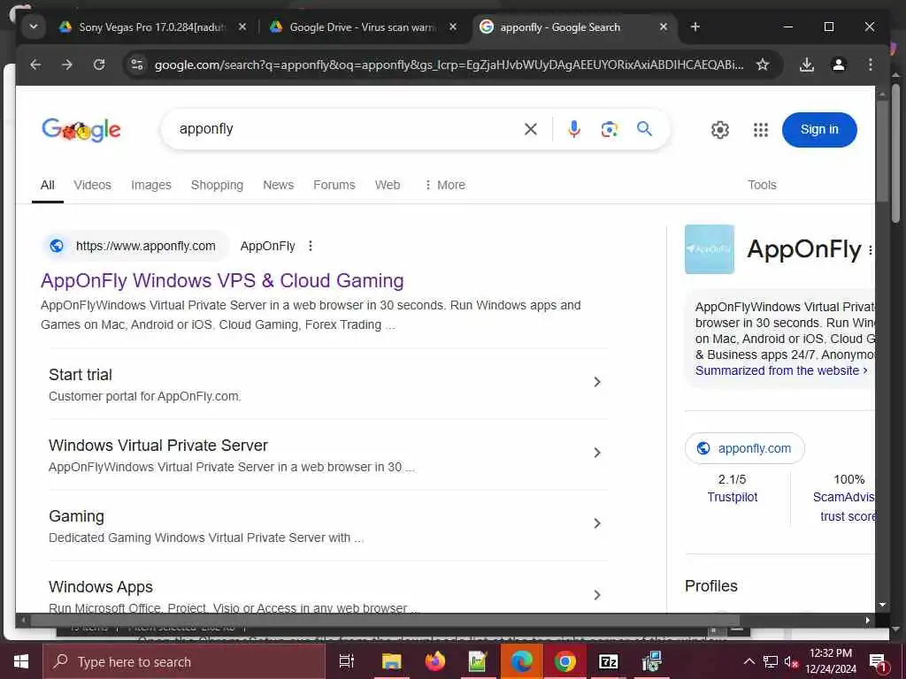906x679 pixels.
Task: Open the Windows Apps sitelink
Action: [x=101, y=587]
